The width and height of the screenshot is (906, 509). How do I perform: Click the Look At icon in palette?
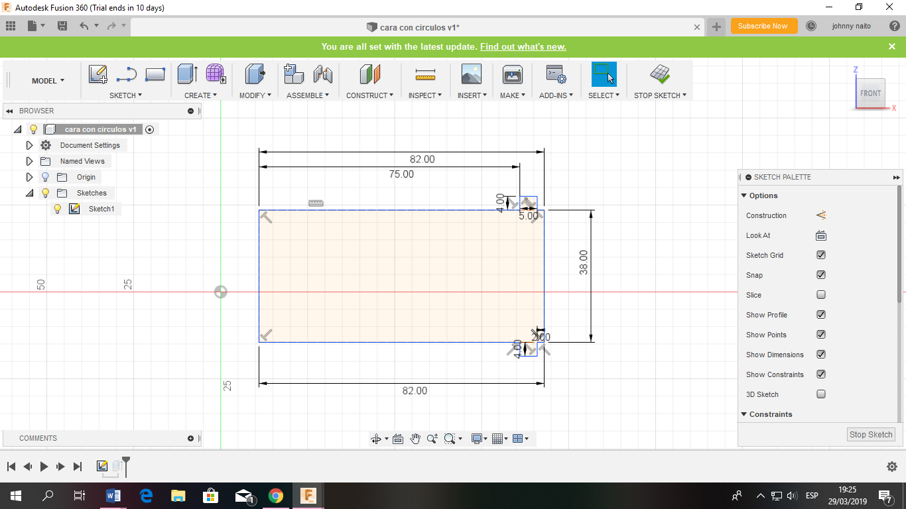[820, 235]
